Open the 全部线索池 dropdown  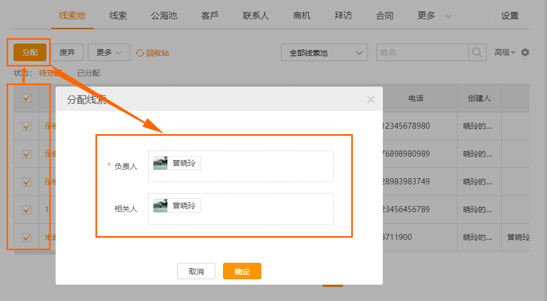point(324,52)
